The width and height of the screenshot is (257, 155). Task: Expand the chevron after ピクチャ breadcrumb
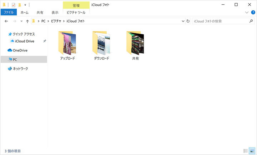coord(64,21)
